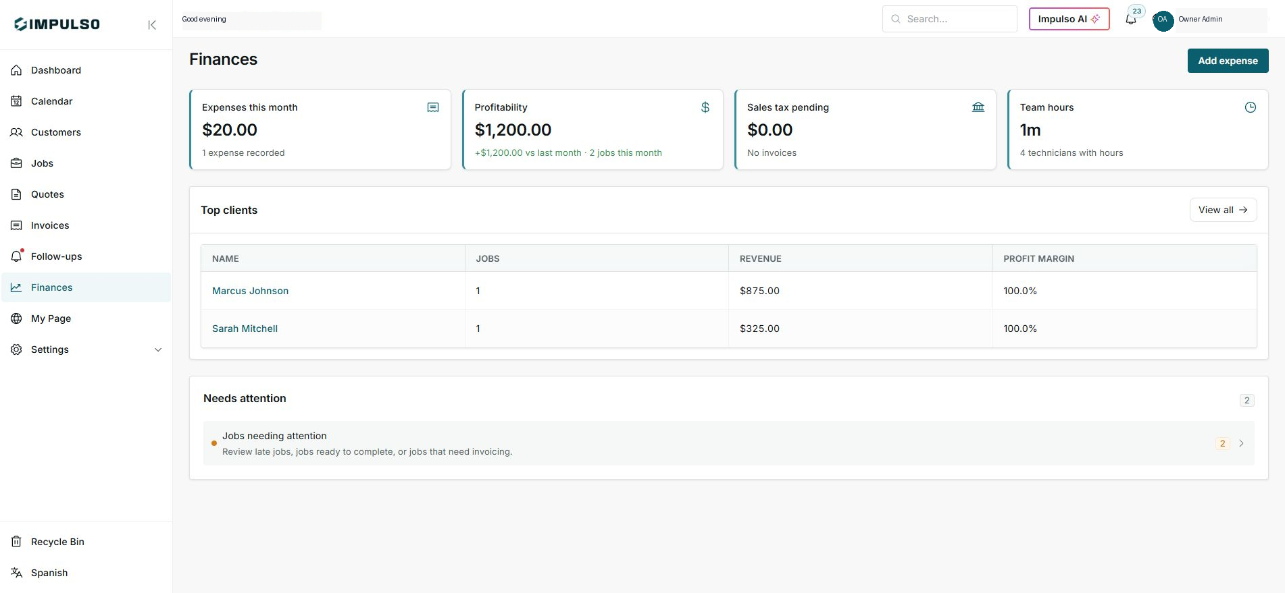Screen dimensions: 1285x593
Task: Open the Invoices menu item
Action: 86,225
